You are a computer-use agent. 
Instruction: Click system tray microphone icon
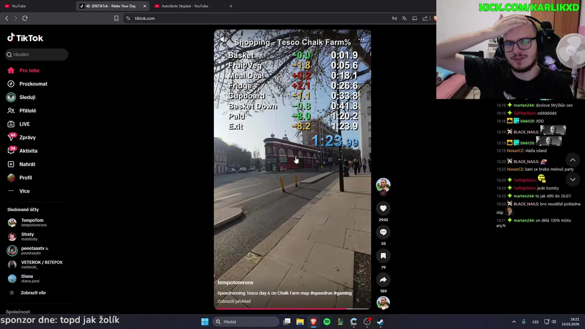[524, 322]
